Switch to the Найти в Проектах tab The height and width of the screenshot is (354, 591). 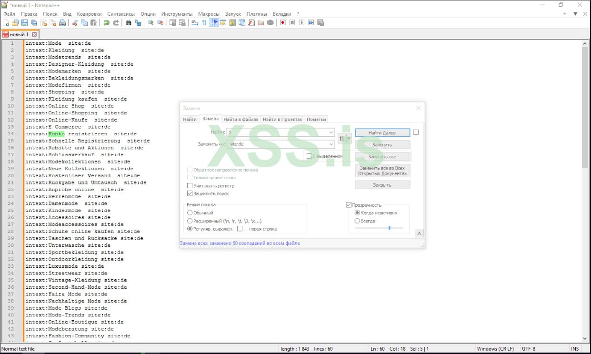pos(282,119)
